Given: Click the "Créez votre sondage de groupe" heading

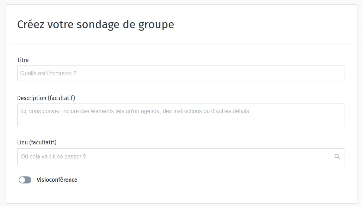Looking at the screenshot, I should (x=96, y=25).
